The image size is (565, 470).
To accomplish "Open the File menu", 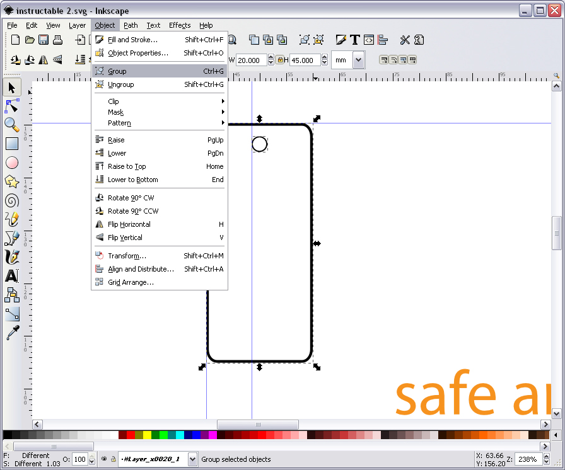I will pyautogui.click(x=12, y=25).
